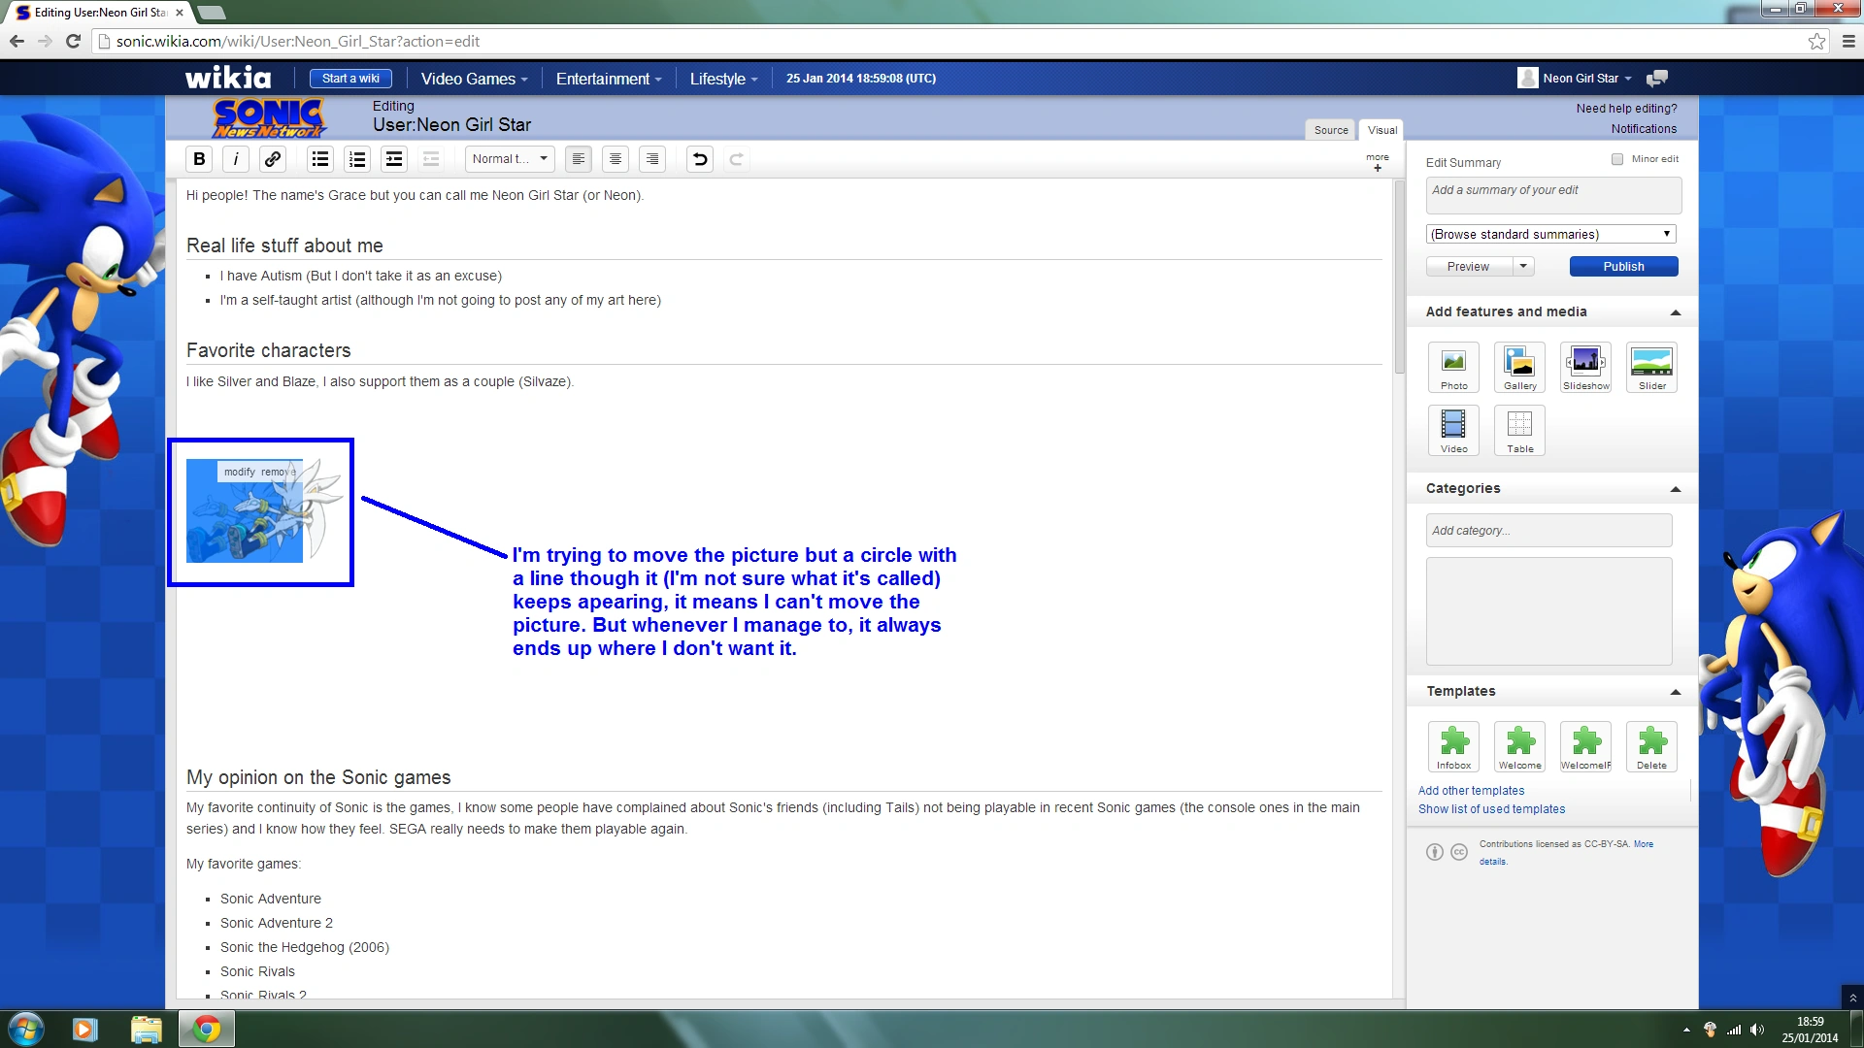
Task: Add a Photo to the page
Action: click(x=1453, y=367)
